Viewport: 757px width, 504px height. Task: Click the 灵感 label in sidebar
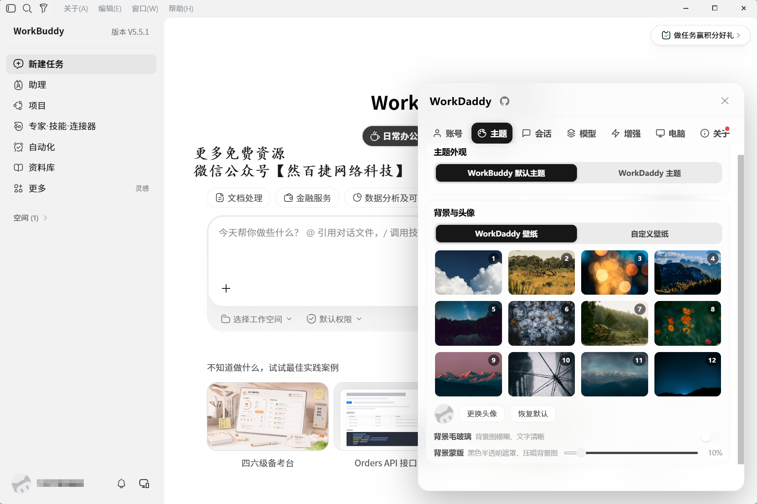(142, 188)
